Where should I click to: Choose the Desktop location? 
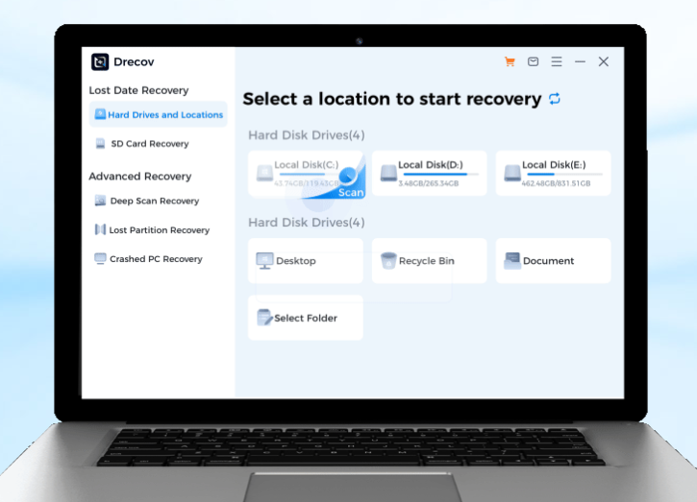pyautogui.click(x=306, y=261)
